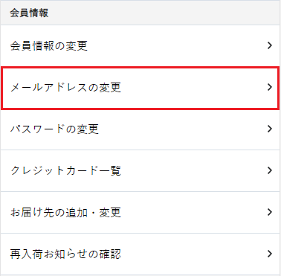The image size is (281, 276).
Task: Expand credit card list via its chevron
Action: [270, 170]
